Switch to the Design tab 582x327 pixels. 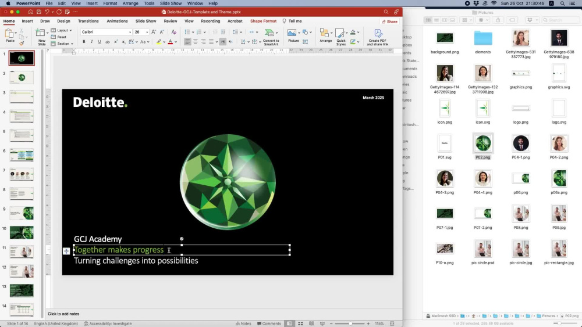[x=63, y=21]
